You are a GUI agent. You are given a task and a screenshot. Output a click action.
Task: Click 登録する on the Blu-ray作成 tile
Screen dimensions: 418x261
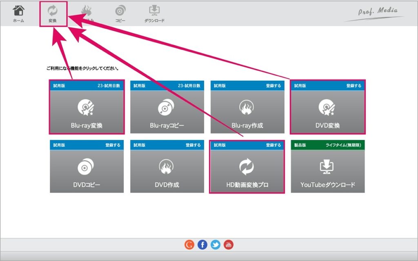[x=273, y=86]
